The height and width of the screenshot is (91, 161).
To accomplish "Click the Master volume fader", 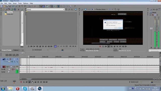I will (x=151, y=29).
